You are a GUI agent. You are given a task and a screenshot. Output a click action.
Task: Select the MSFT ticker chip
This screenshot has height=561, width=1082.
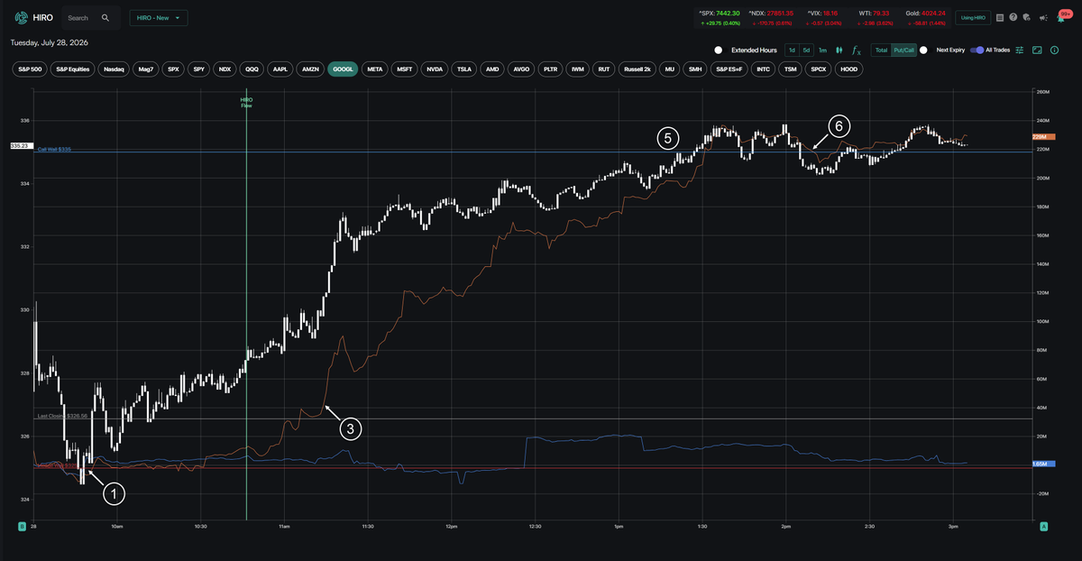[x=405, y=69]
